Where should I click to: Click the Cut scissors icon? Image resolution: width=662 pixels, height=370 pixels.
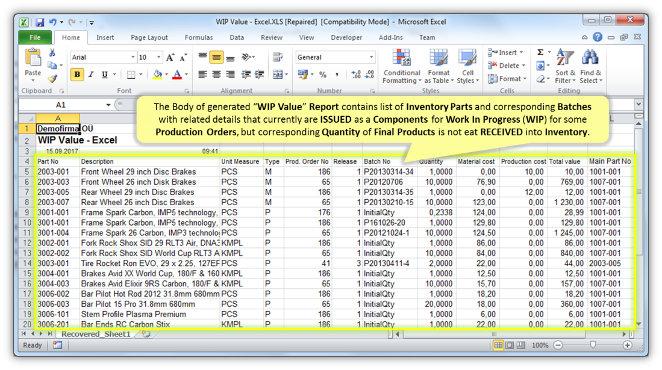[x=52, y=53]
